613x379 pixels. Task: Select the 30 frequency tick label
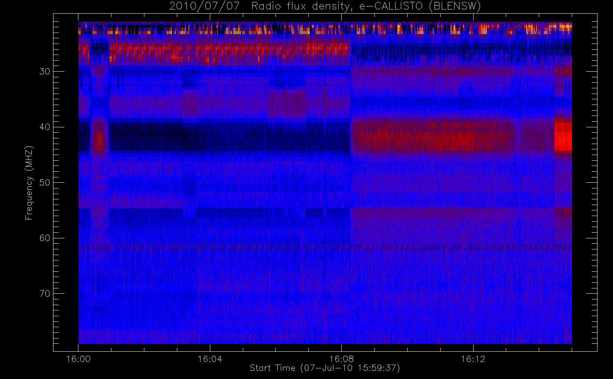(45, 71)
